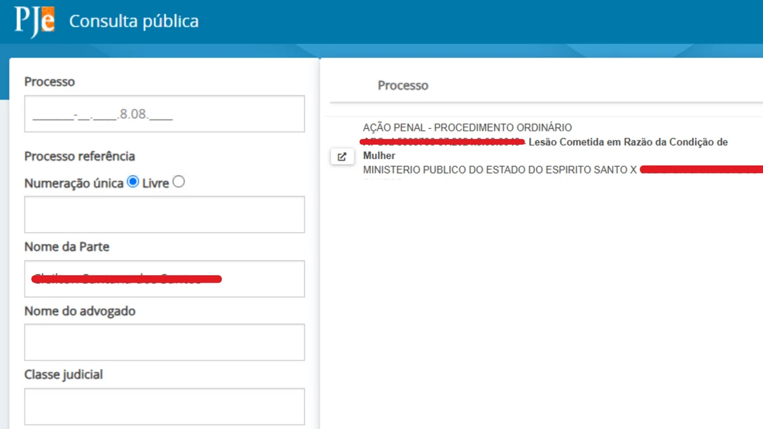763x429 pixels.
Task: Click the 'Consulta pública' title in the header
Action: pyautogui.click(x=134, y=20)
